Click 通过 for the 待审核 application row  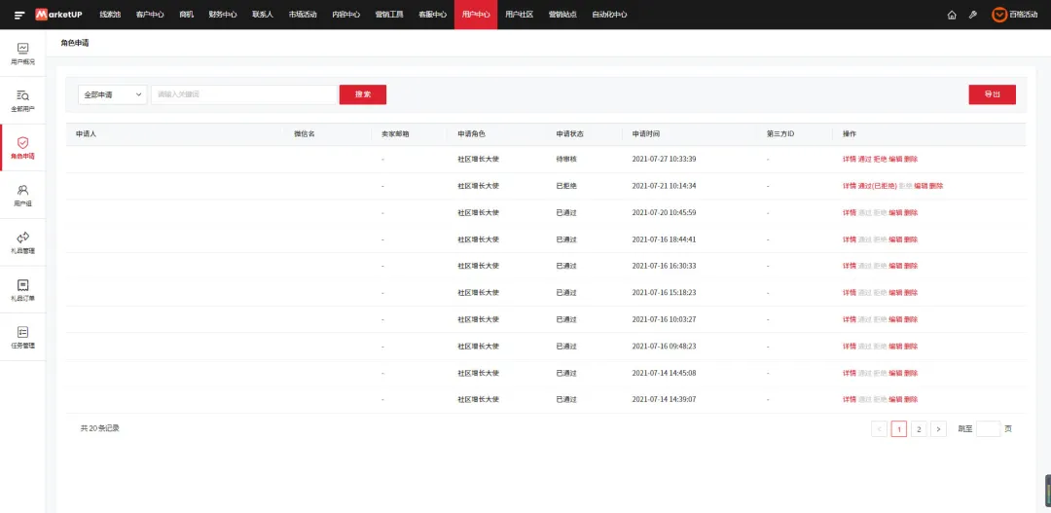(865, 160)
